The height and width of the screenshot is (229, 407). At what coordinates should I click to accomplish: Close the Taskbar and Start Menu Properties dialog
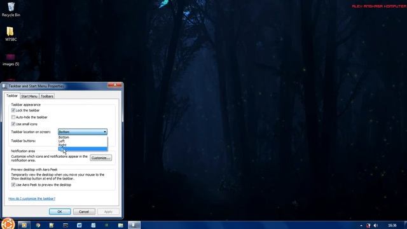tap(115, 85)
